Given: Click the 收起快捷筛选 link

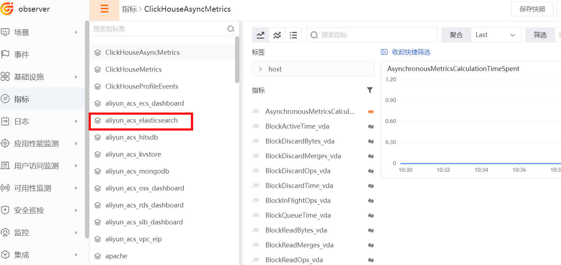Looking at the screenshot, I should (411, 52).
